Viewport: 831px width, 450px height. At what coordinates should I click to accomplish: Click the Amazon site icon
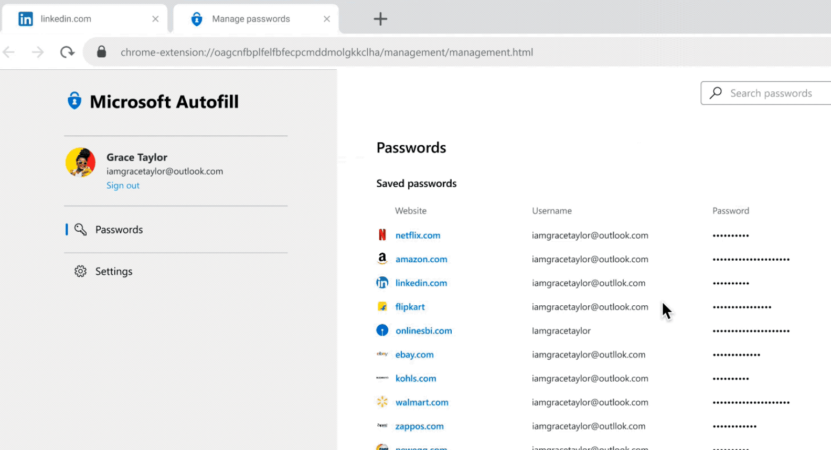tap(382, 259)
